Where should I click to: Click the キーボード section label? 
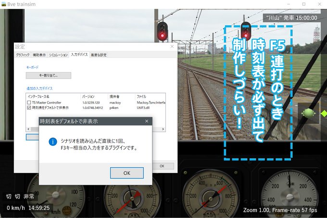[32, 68]
